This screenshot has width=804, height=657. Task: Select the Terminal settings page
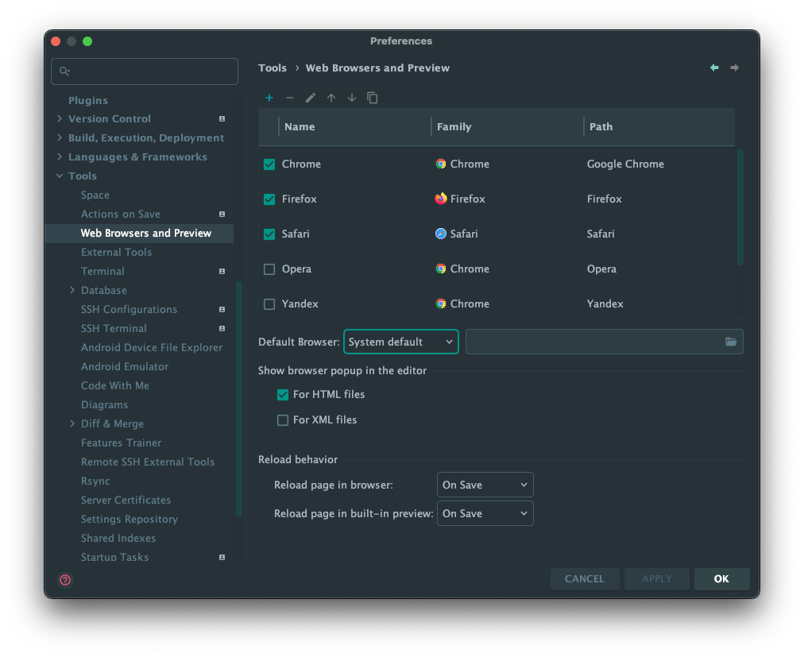pyautogui.click(x=102, y=271)
